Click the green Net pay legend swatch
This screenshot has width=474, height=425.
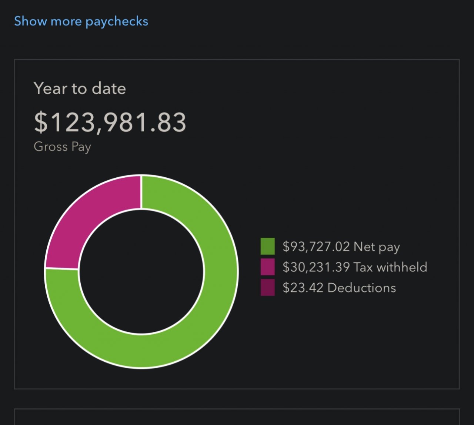(x=267, y=247)
